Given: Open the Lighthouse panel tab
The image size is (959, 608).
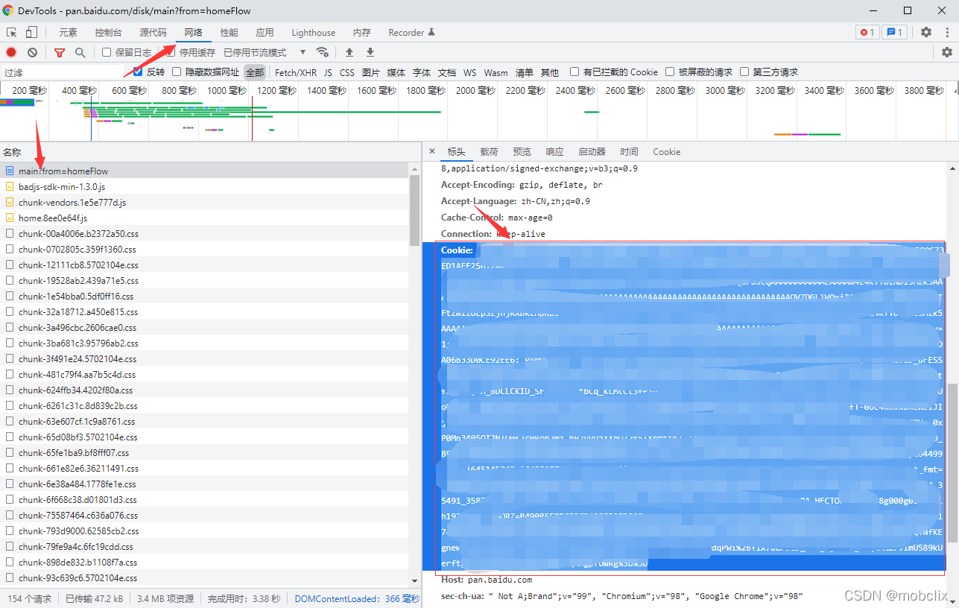Looking at the screenshot, I should tap(313, 32).
